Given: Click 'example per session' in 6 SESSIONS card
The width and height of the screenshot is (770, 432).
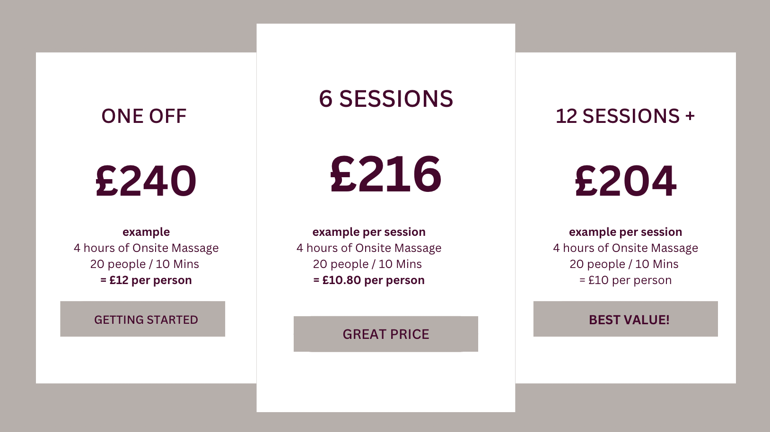Looking at the screenshot, I should pyautogui.click(x=369, y=232).
